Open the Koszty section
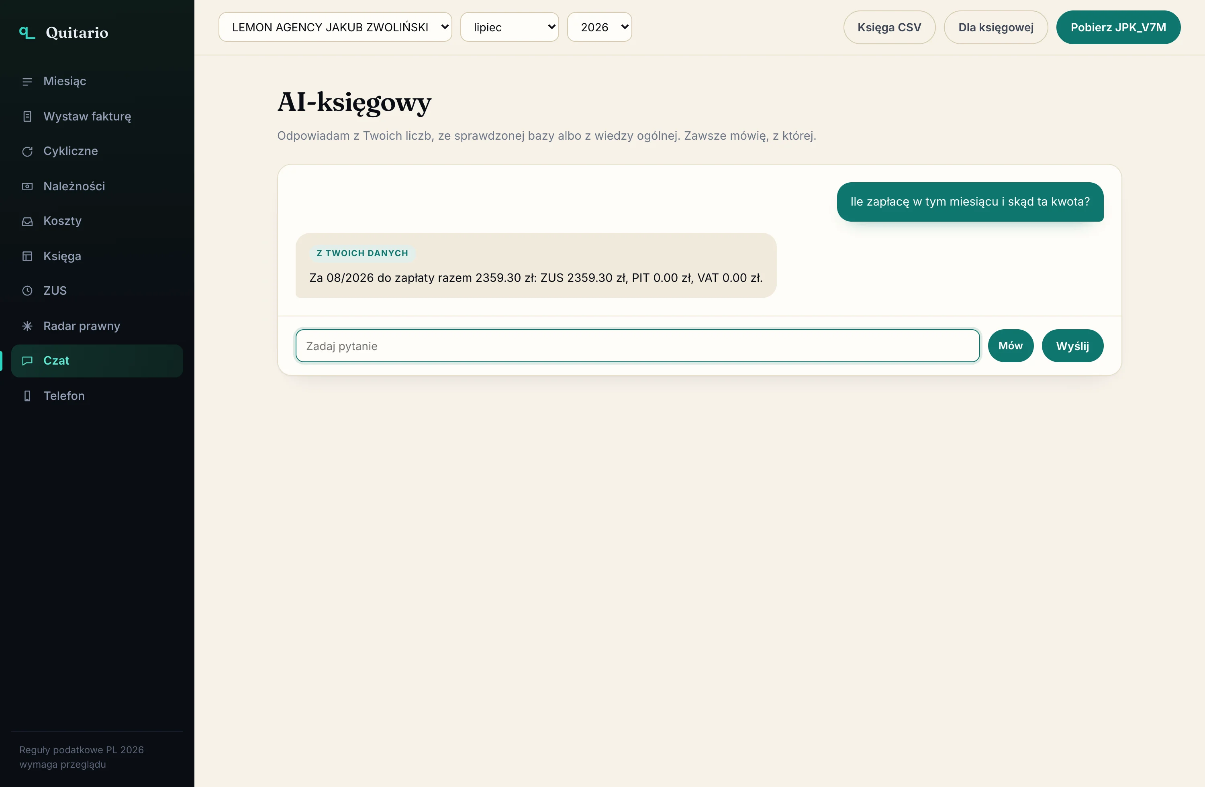Image resolution: width=1205 pixels, height=787 pixels. tap(97, 221)
